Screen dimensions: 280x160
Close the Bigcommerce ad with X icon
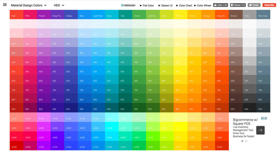click(x=266, y=118)
